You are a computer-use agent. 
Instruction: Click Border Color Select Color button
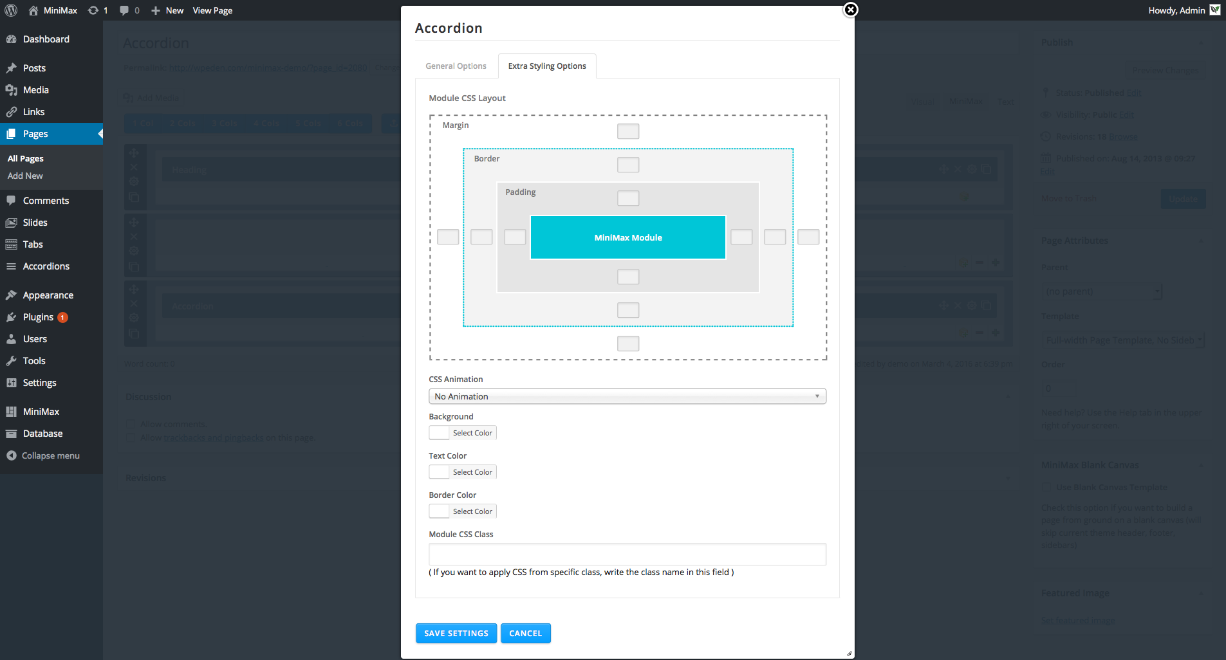coord(472,511)
